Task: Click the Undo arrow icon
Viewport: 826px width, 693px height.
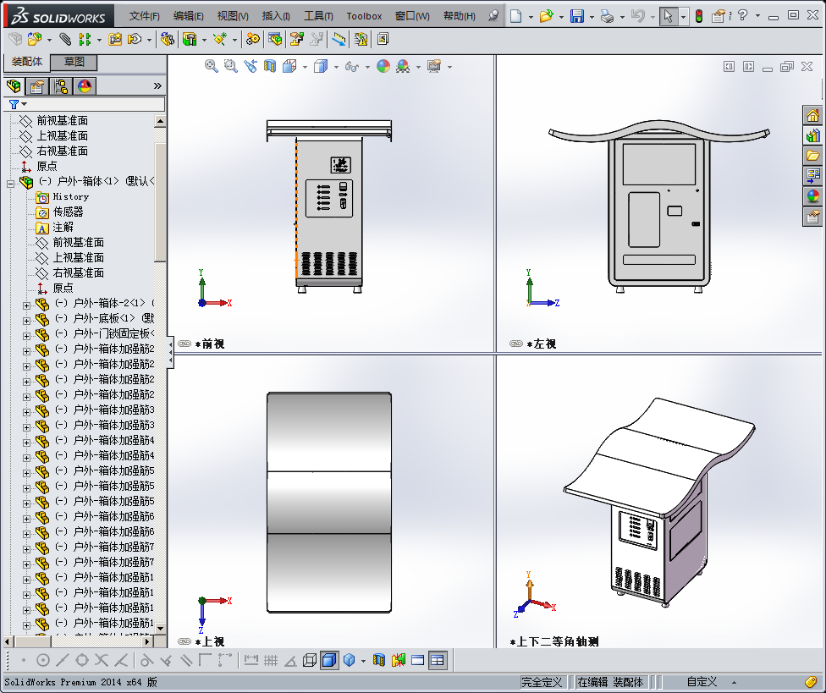Action: (x=638, y=16)
